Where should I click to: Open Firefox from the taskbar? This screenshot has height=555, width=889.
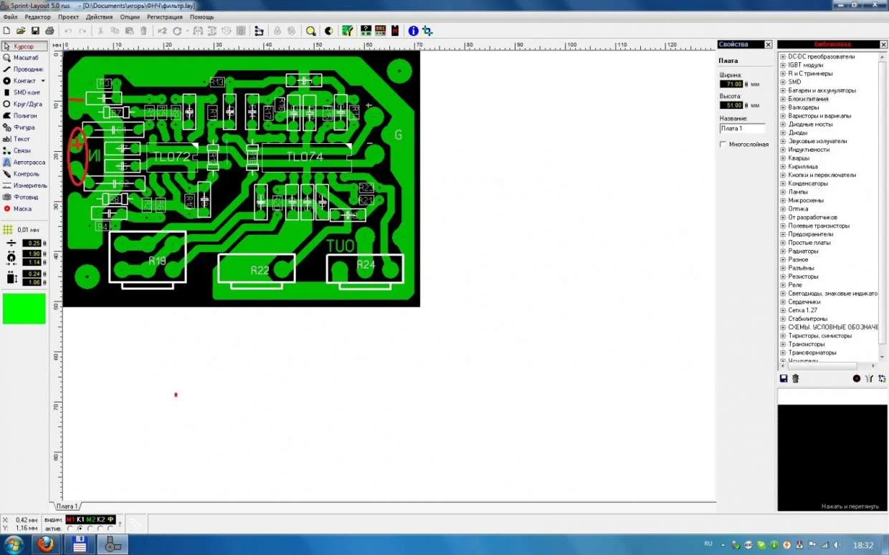[x=47, y=544]
